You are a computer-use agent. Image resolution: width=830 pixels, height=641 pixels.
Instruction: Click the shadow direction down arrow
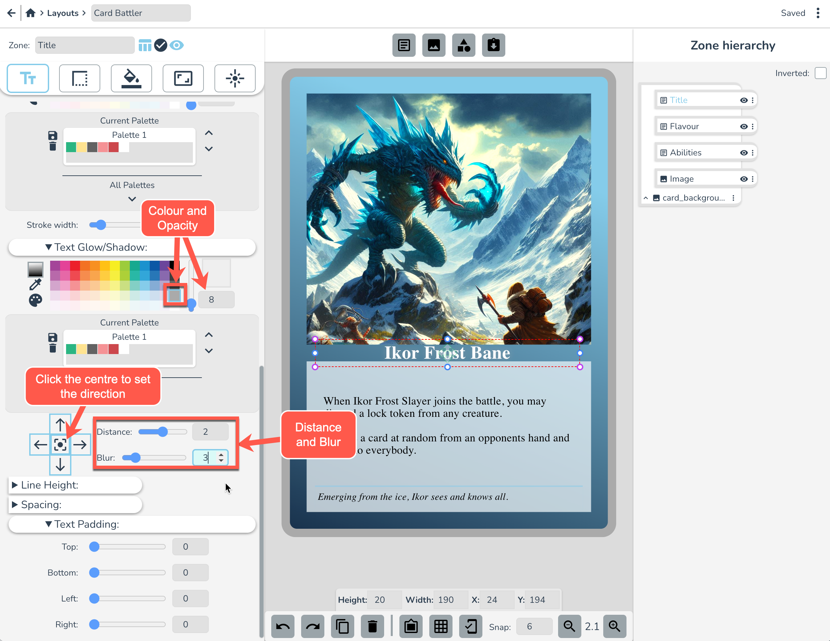(60, 465)
